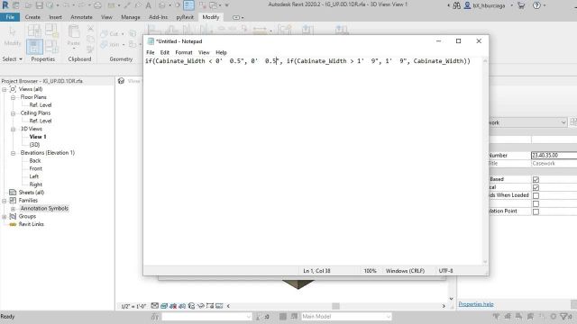577x324 pixels.
Task: Collapse the Ceiling Plans tree node
Action: (13, 113)
